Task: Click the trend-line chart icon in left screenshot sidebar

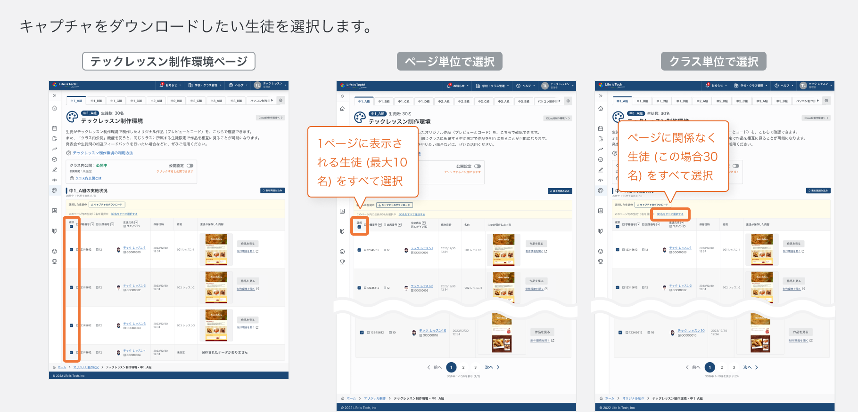Action: (x=54, y=149)
